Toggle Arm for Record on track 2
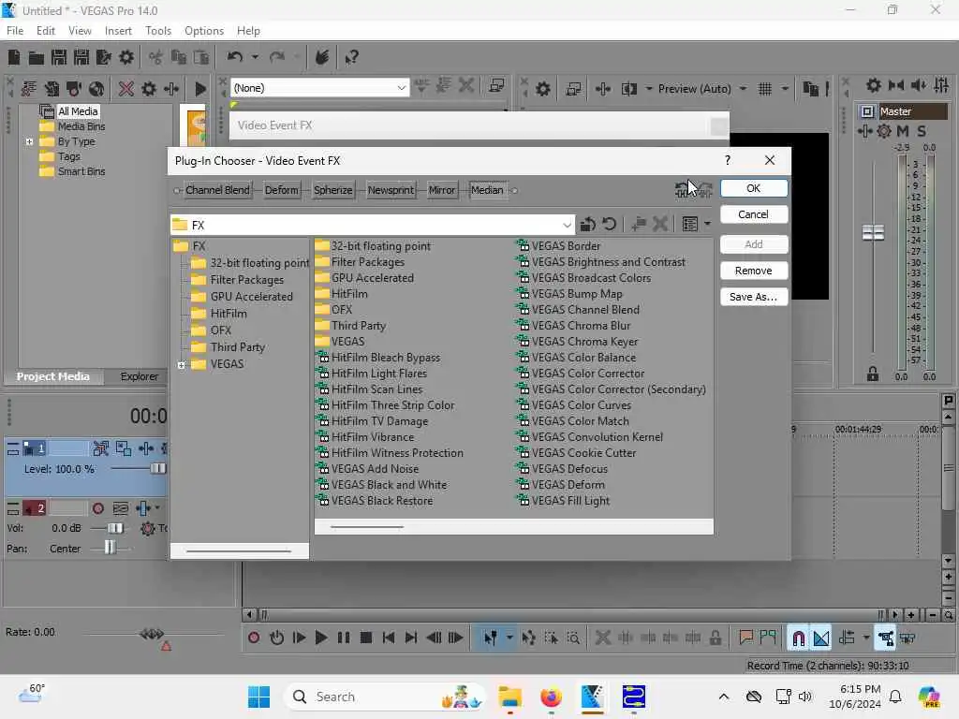 point(97,508)
